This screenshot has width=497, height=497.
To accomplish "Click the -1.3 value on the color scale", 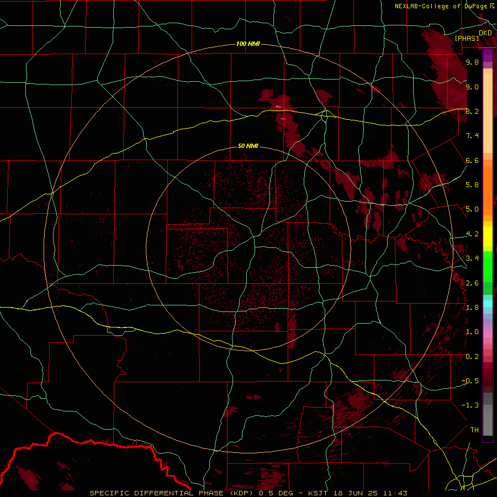I will (x=470, y=405).
